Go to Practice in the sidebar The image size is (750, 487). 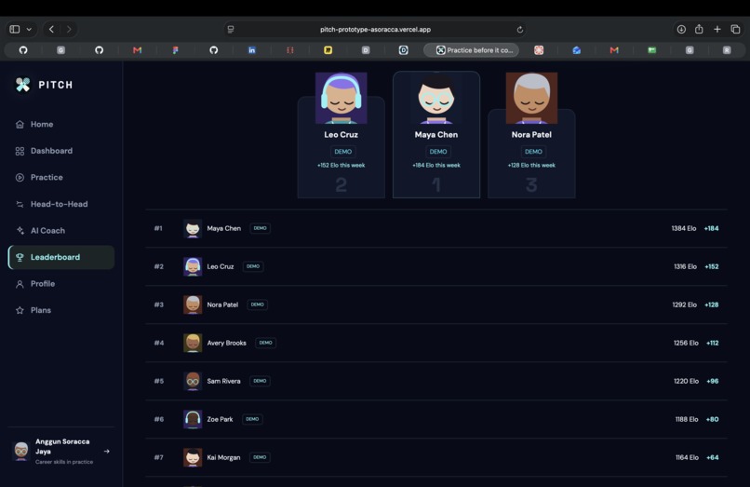coord(60,177)
